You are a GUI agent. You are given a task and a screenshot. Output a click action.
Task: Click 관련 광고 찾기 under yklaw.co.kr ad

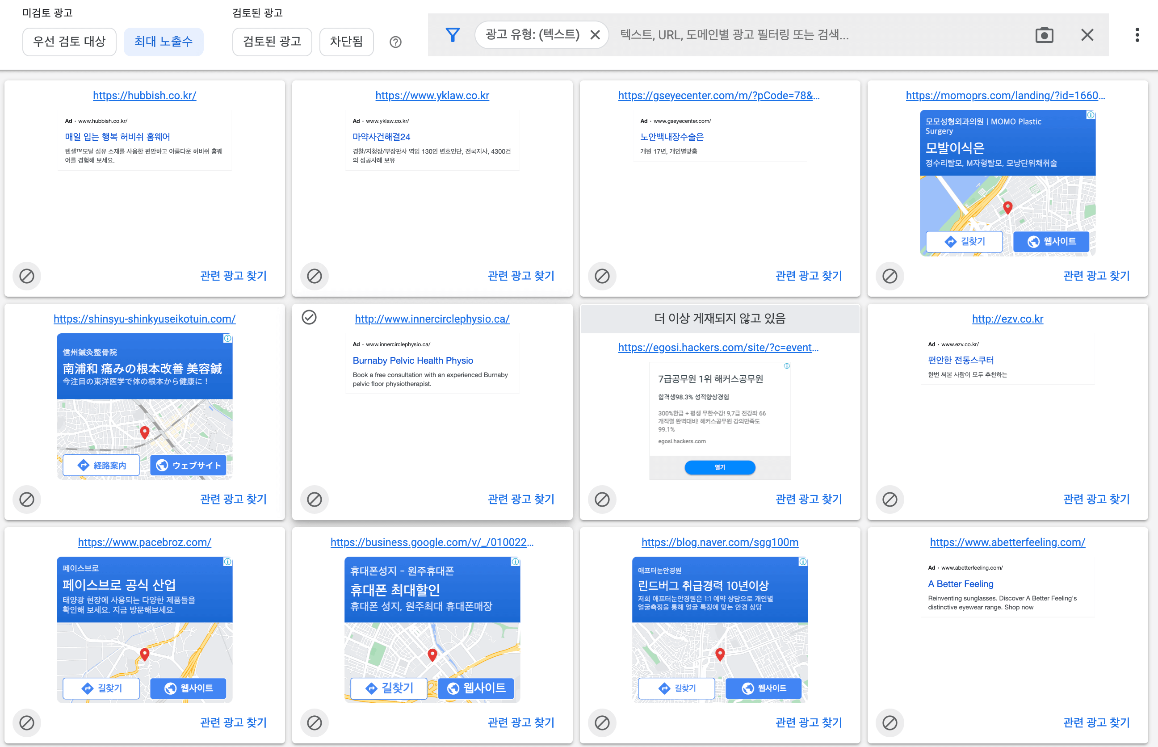click(520, 276)
